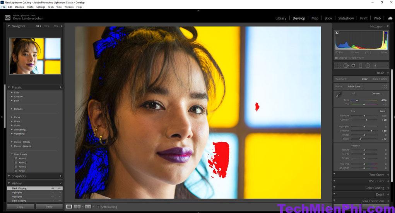The height and width of the screenshot is (213, 395).
Task: Select the Red Eye Correction tool
Action: pos(353,66)
